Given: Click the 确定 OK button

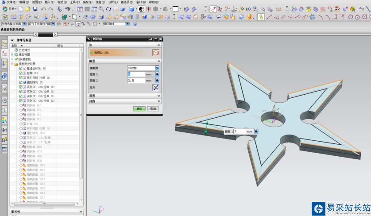Looking at the screenshot, I should [139, 108].
